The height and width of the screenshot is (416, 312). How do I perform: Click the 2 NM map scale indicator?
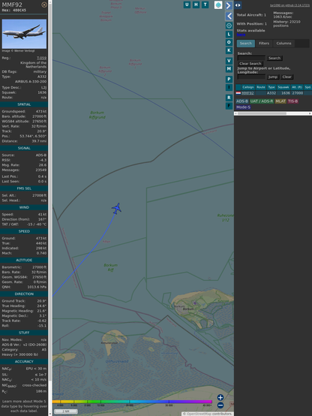click(x=66, y=411)
